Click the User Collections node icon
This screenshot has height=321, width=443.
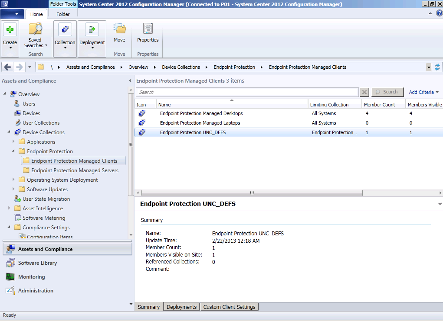(18, 123)
